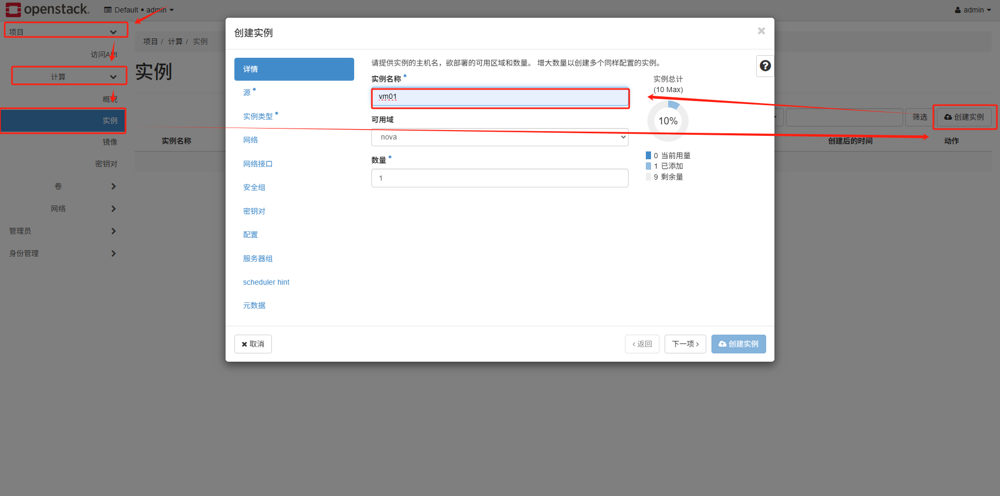Viewport: 1000px width, 496px height.
Task: Select the 详情 wizard step
Action: (294, 69)
